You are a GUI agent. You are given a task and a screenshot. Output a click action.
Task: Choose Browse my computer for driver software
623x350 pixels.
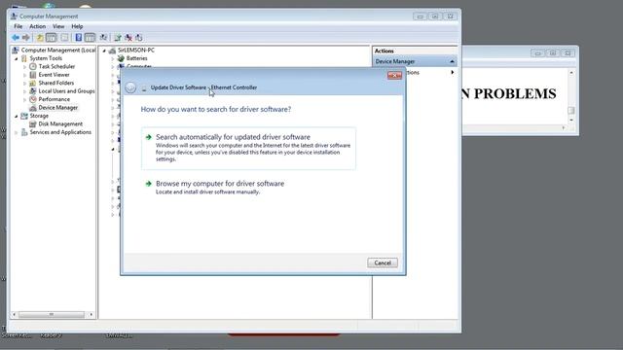[220, 184]
